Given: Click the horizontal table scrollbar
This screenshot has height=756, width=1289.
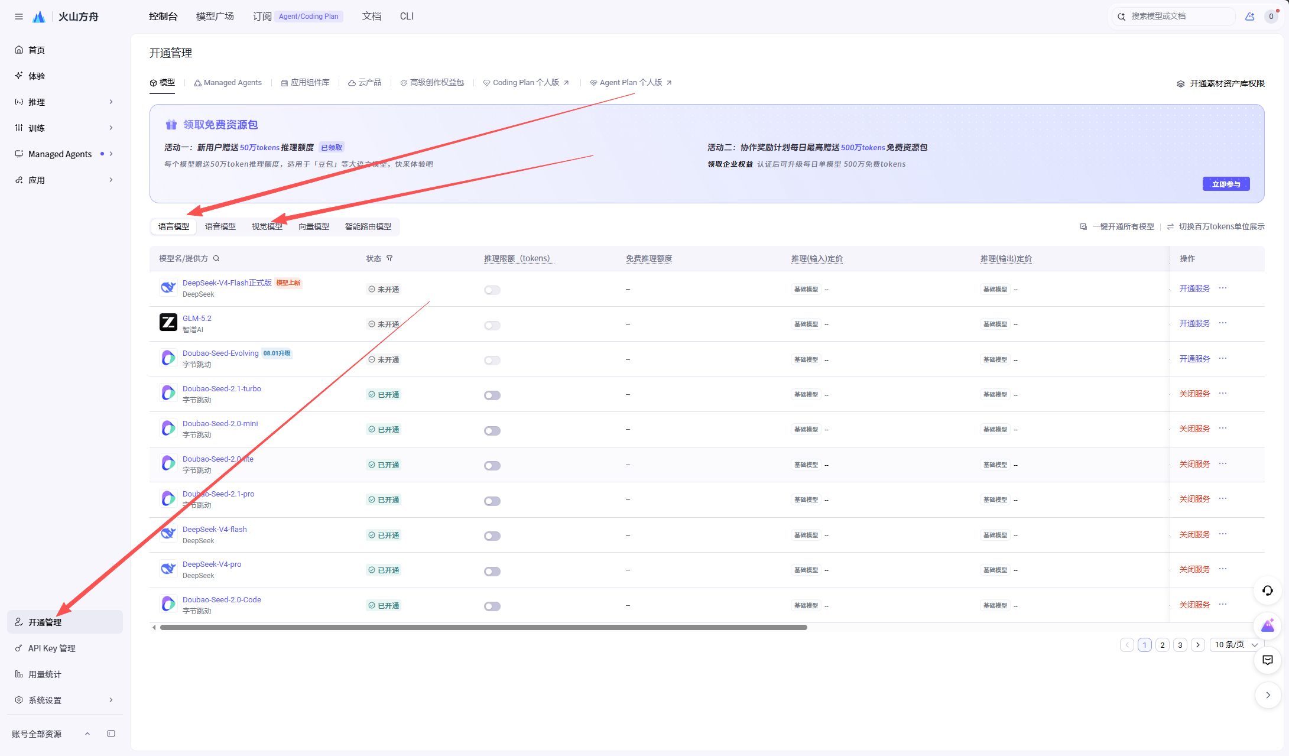Looking at the screenshot, I should [x=483, y=628].
